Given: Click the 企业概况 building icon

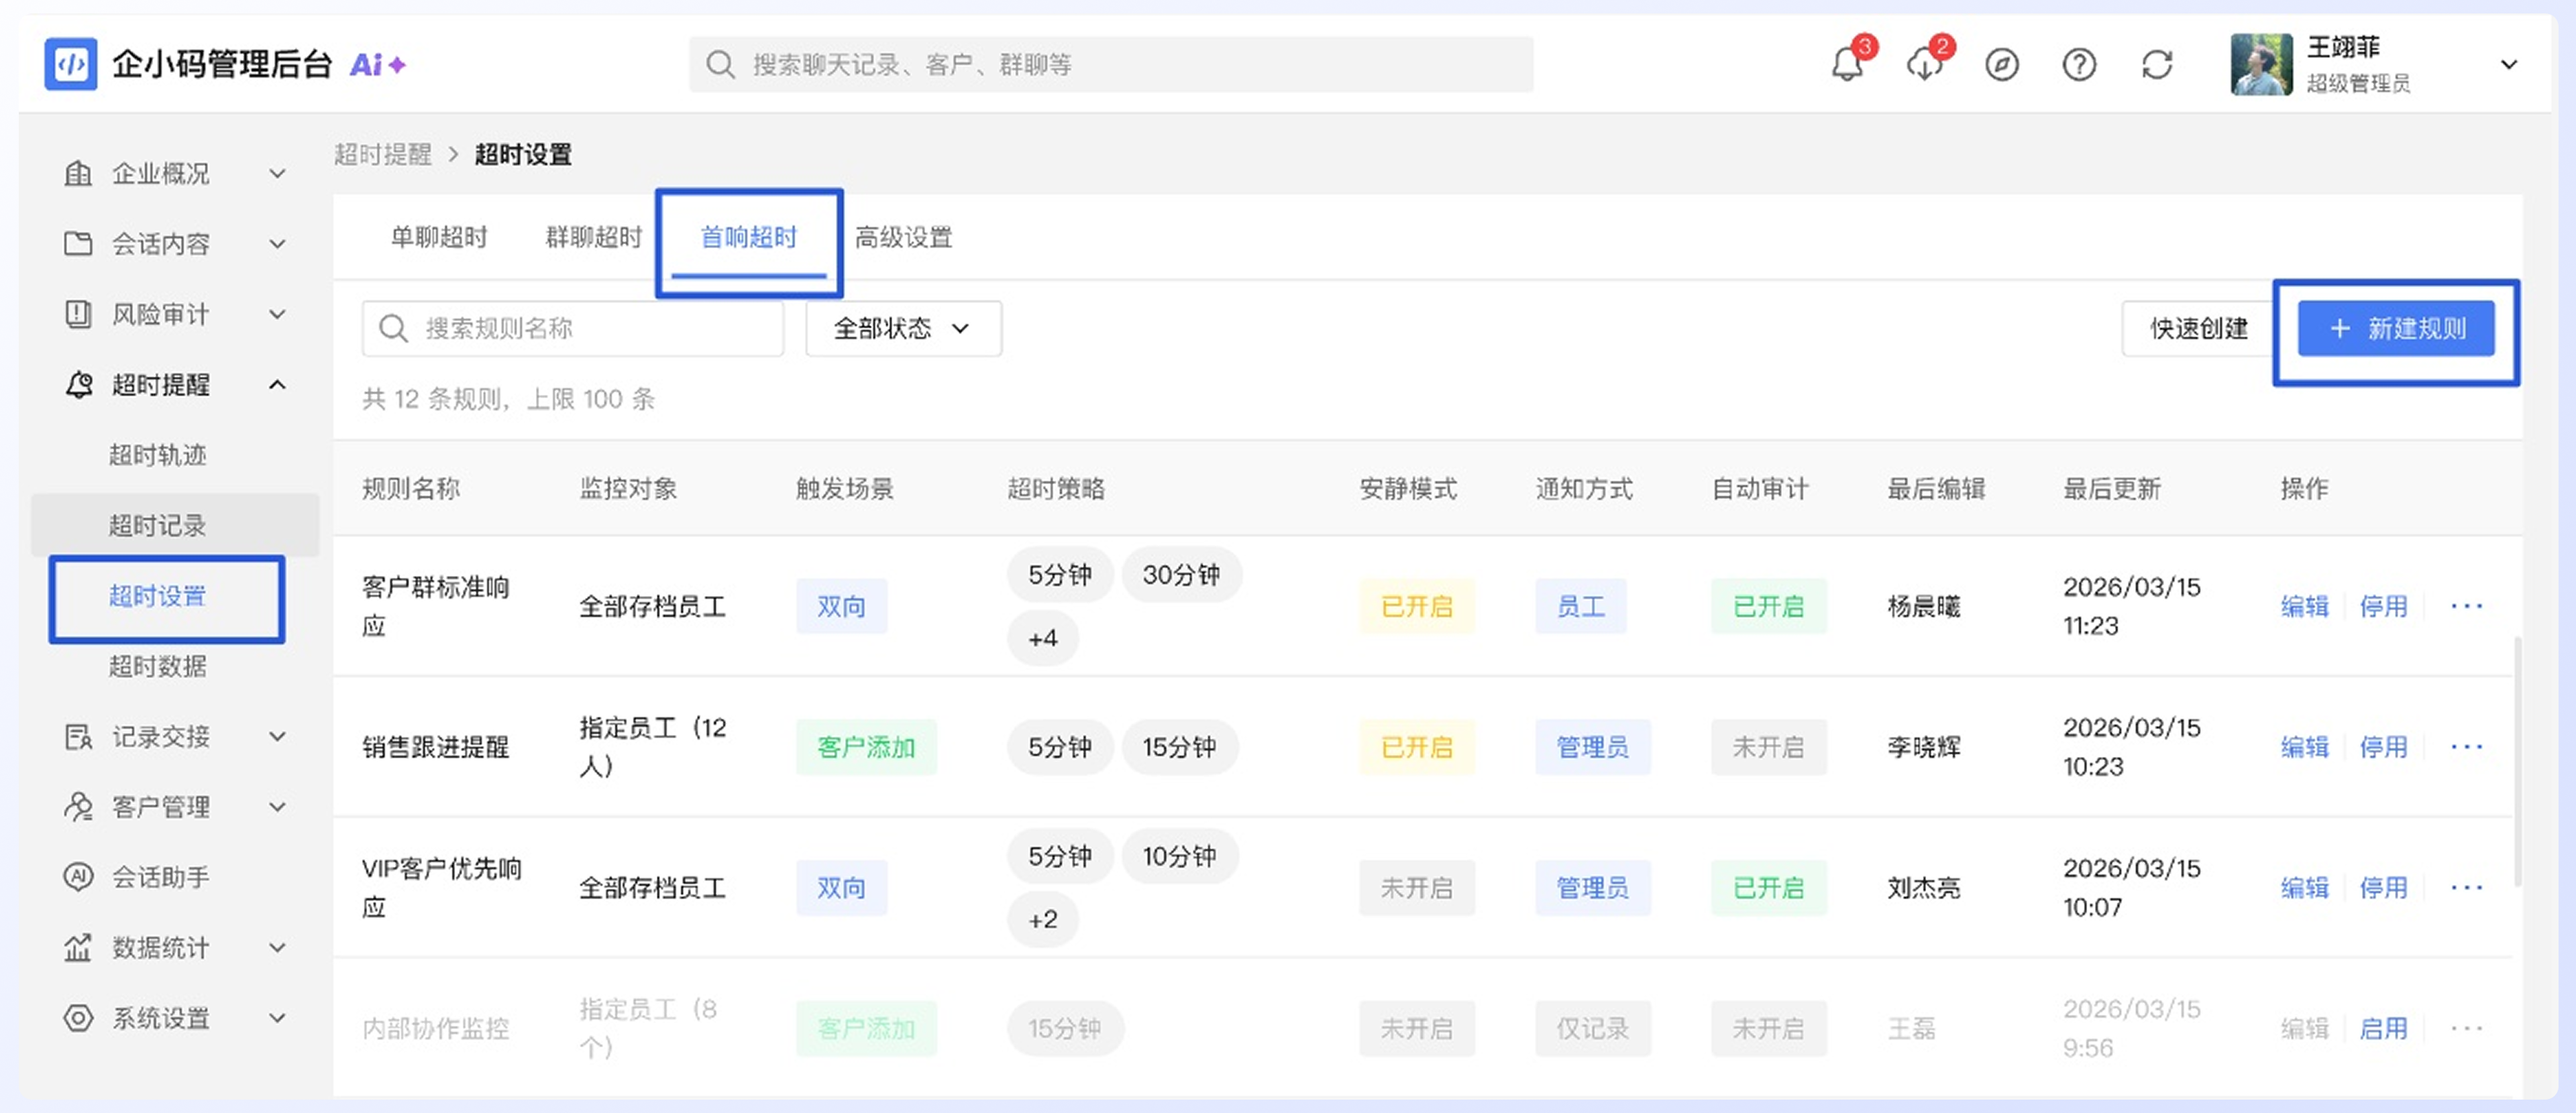Looking at the screenshot, I should [78, 174].
